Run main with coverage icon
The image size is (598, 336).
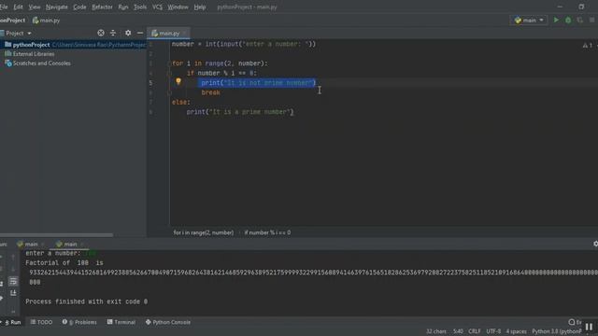580,21
